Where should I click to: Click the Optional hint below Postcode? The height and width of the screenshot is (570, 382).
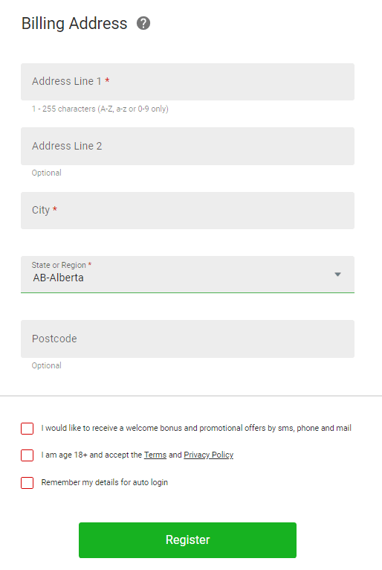[47, 365]
